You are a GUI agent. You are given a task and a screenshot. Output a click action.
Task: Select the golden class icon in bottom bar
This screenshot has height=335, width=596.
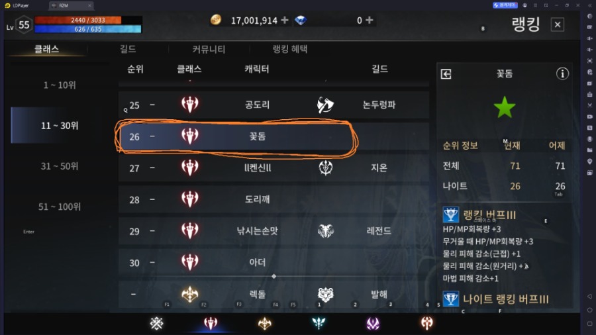264,323
